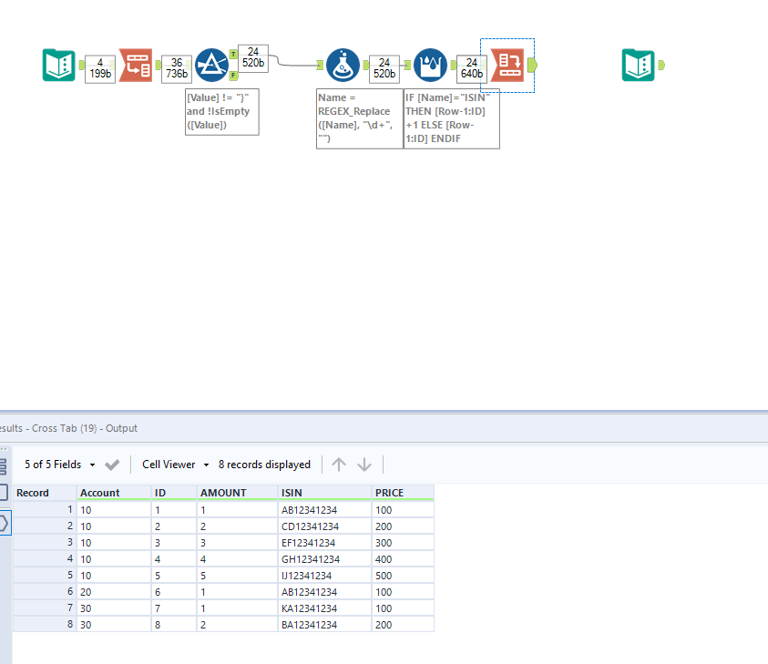Click the Record column header
768x664 pixels.
coord(45,493)
